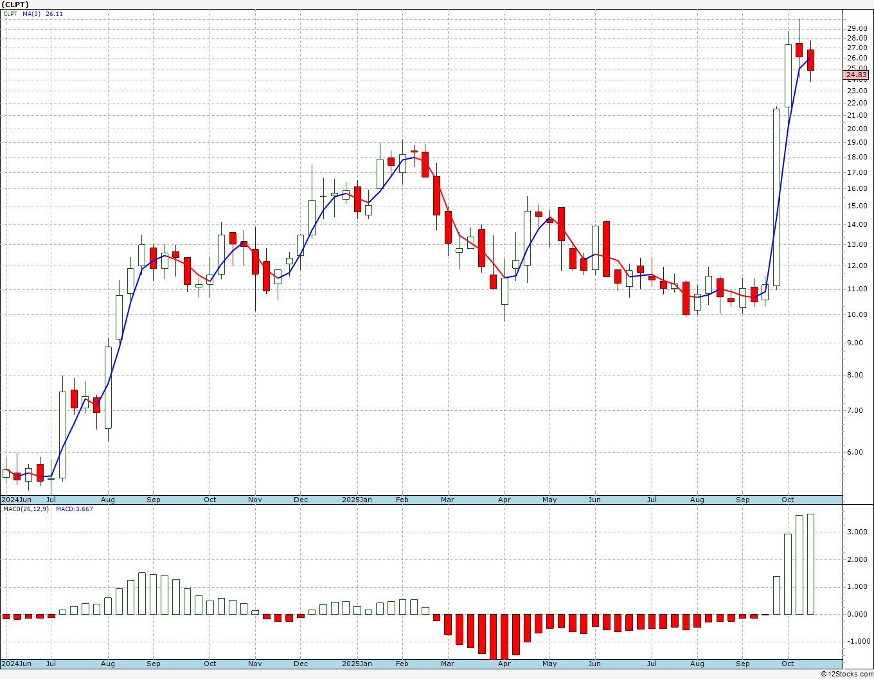Click the MA(3) legend label
The image size is (874, 679).
click(31, 14)
